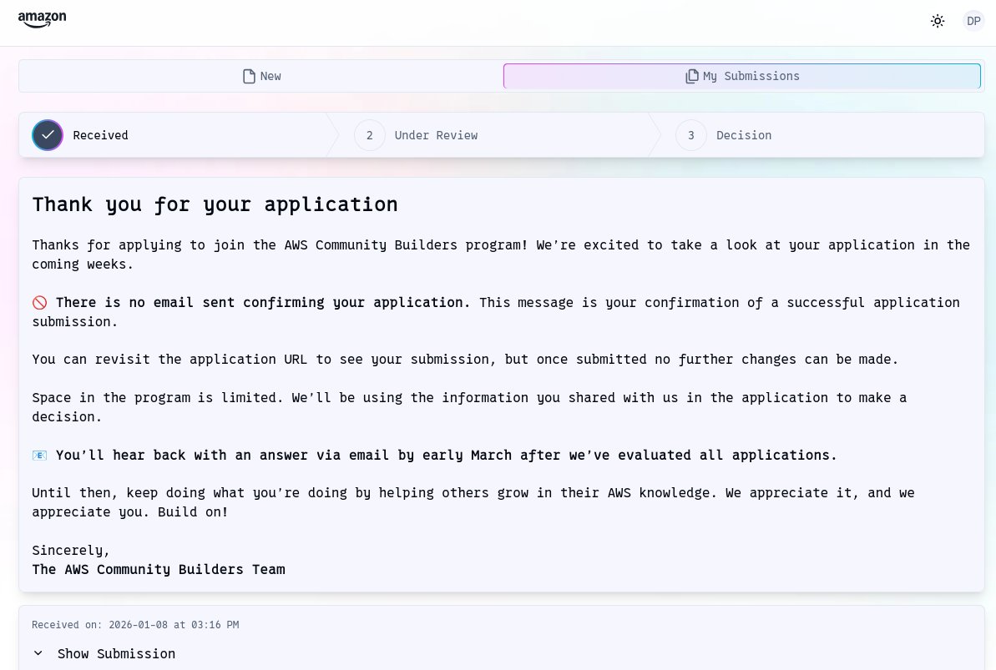The height and width of the screenshot is (670, 996).
Task: Click the Show Submission chevron arrow
Action: [x=38, y=653]
